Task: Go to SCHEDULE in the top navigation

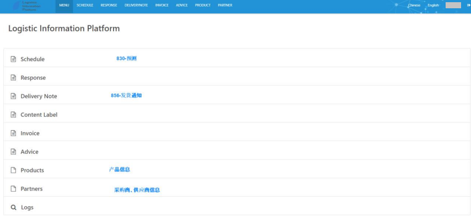Action: (x=85, y=5)
